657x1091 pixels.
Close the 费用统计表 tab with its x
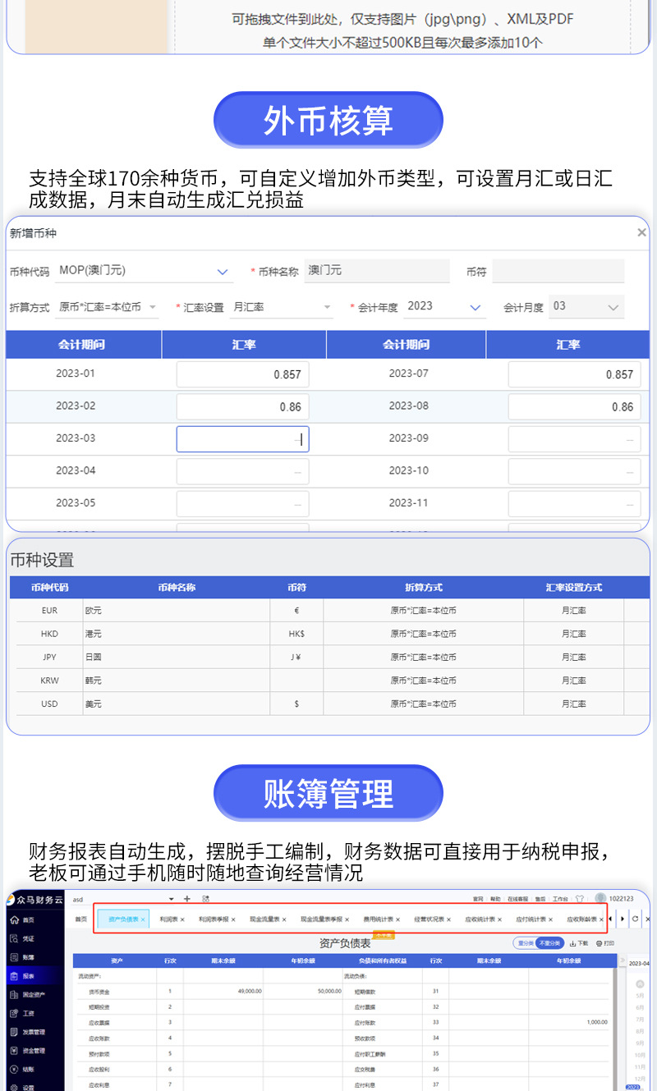397,919
